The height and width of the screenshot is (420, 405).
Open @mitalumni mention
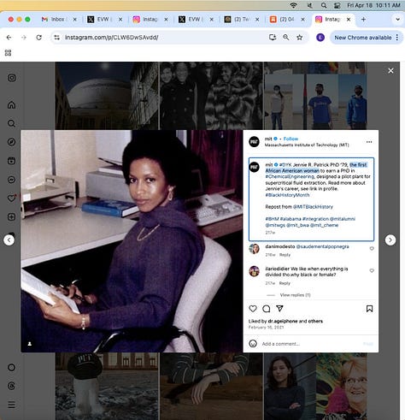(x=343, y=219)
